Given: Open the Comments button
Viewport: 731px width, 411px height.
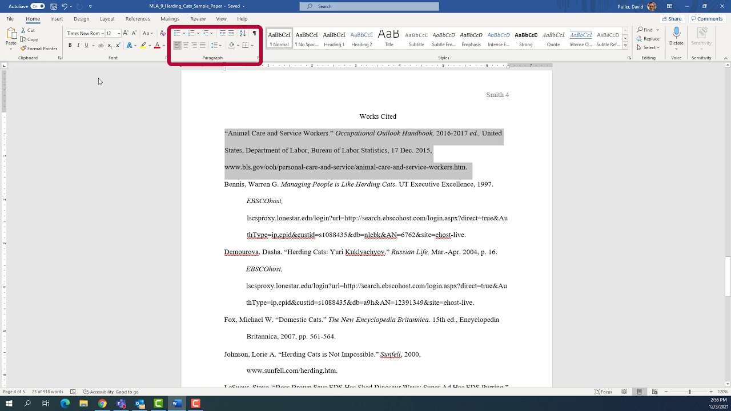Looking at the screenshot, I should click(707, 19).
